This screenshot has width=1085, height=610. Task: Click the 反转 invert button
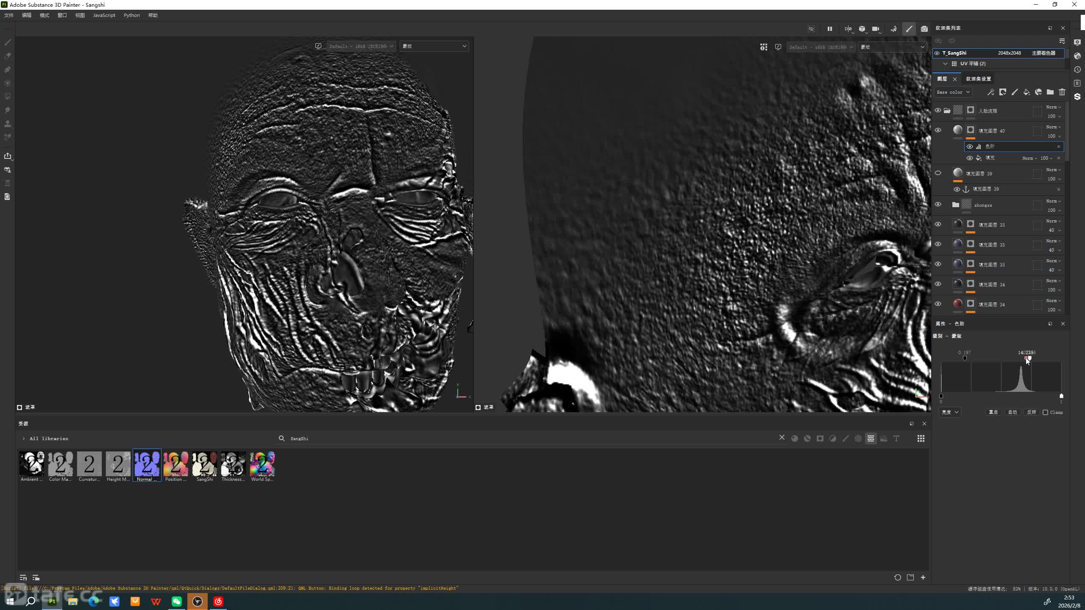[x=1031, y=412]
